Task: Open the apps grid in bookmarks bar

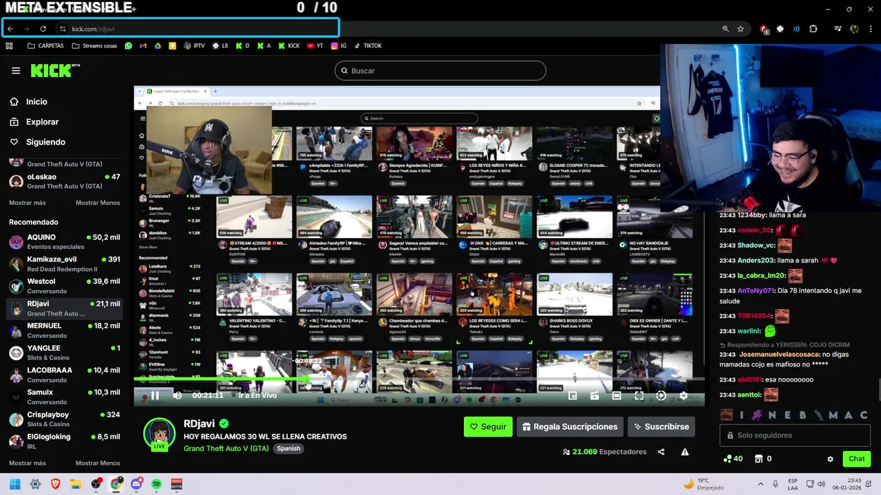Action: click(10, 46)
